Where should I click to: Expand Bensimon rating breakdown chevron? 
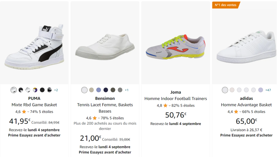pyautogui.click(x=99, y=118)
